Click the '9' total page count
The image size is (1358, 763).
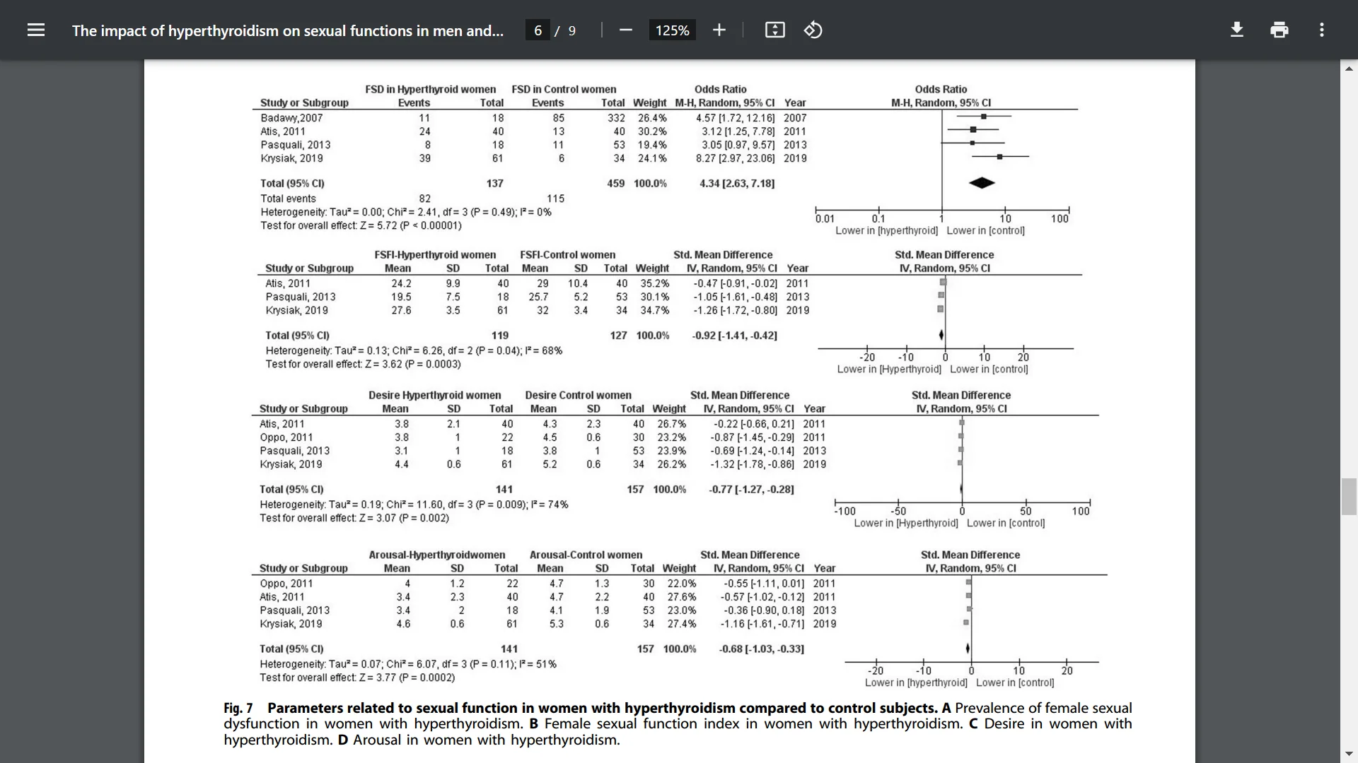tap(571, 30)
